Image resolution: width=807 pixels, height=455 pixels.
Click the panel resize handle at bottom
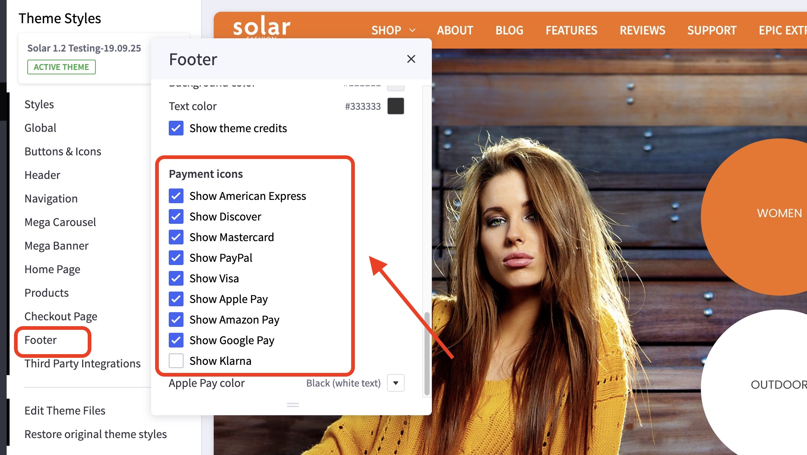pyautogui.click(x=293, y=405)
